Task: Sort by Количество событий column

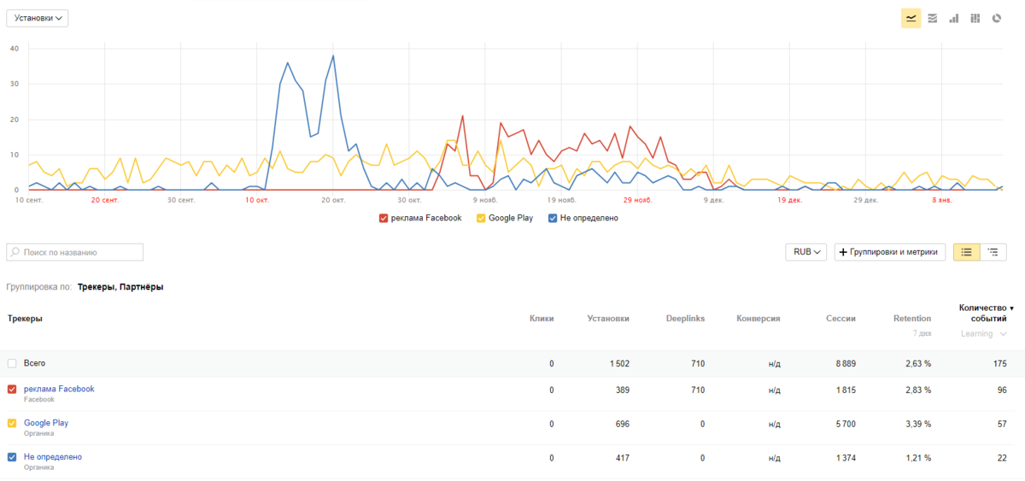Action: coord(987,313)
